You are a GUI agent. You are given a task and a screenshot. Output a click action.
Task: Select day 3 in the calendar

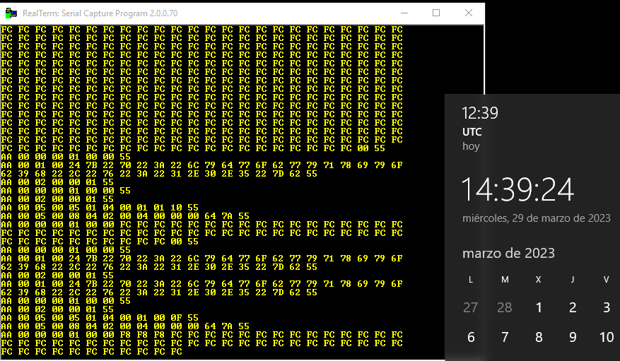(x=607, y=307)
